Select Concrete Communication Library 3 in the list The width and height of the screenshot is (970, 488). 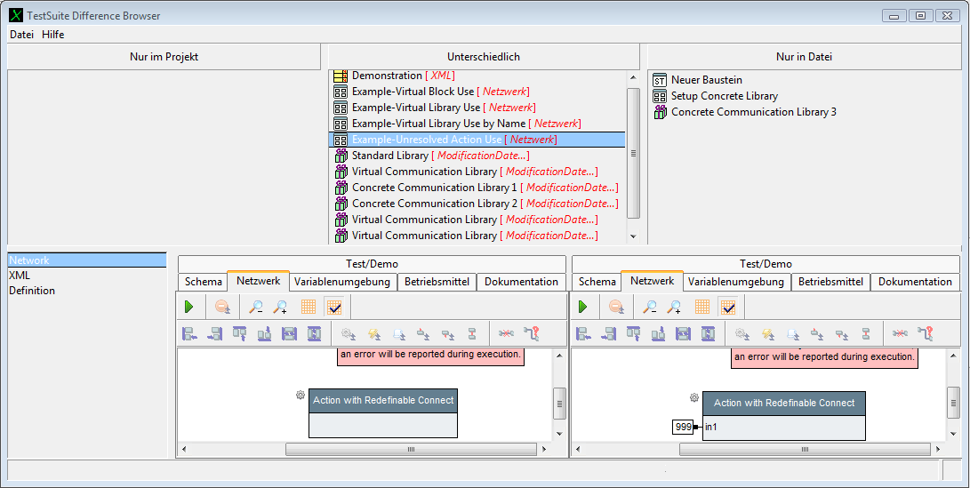tap(753, 112)
